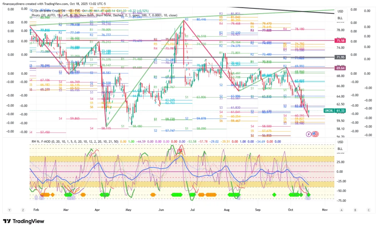Click the gray 71.95 price level label
The image size is (378, 229).
tap(340, 57)
